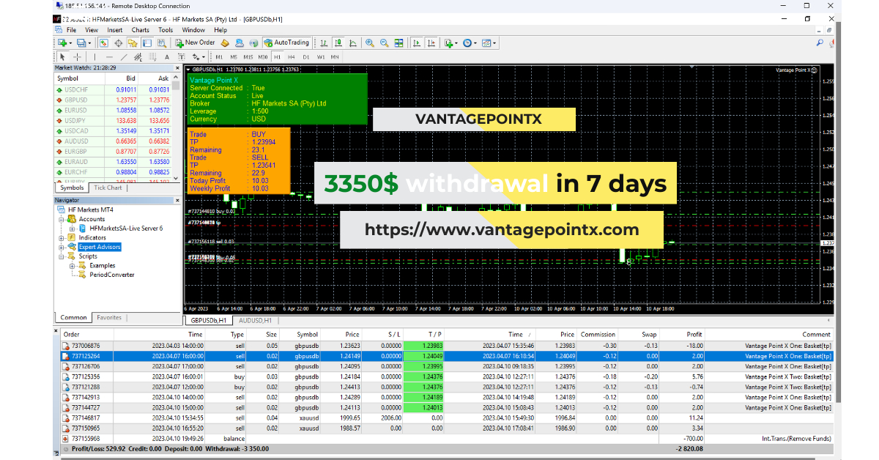879x460 pixels.
Task: Switch to the D1 timeframe
Action: (x=306, y=56)
